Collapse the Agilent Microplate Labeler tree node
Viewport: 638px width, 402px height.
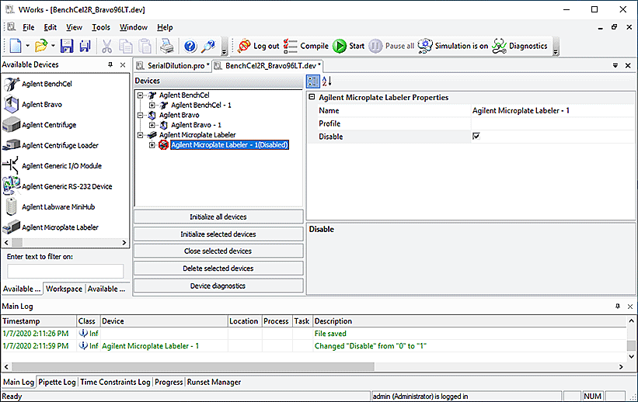(140, 135)
